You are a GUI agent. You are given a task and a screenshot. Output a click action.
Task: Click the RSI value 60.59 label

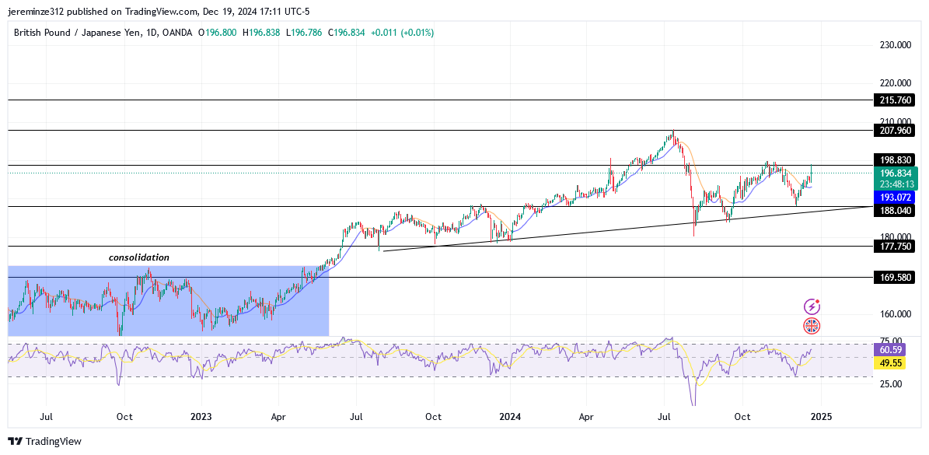click(x=890, y=350)
